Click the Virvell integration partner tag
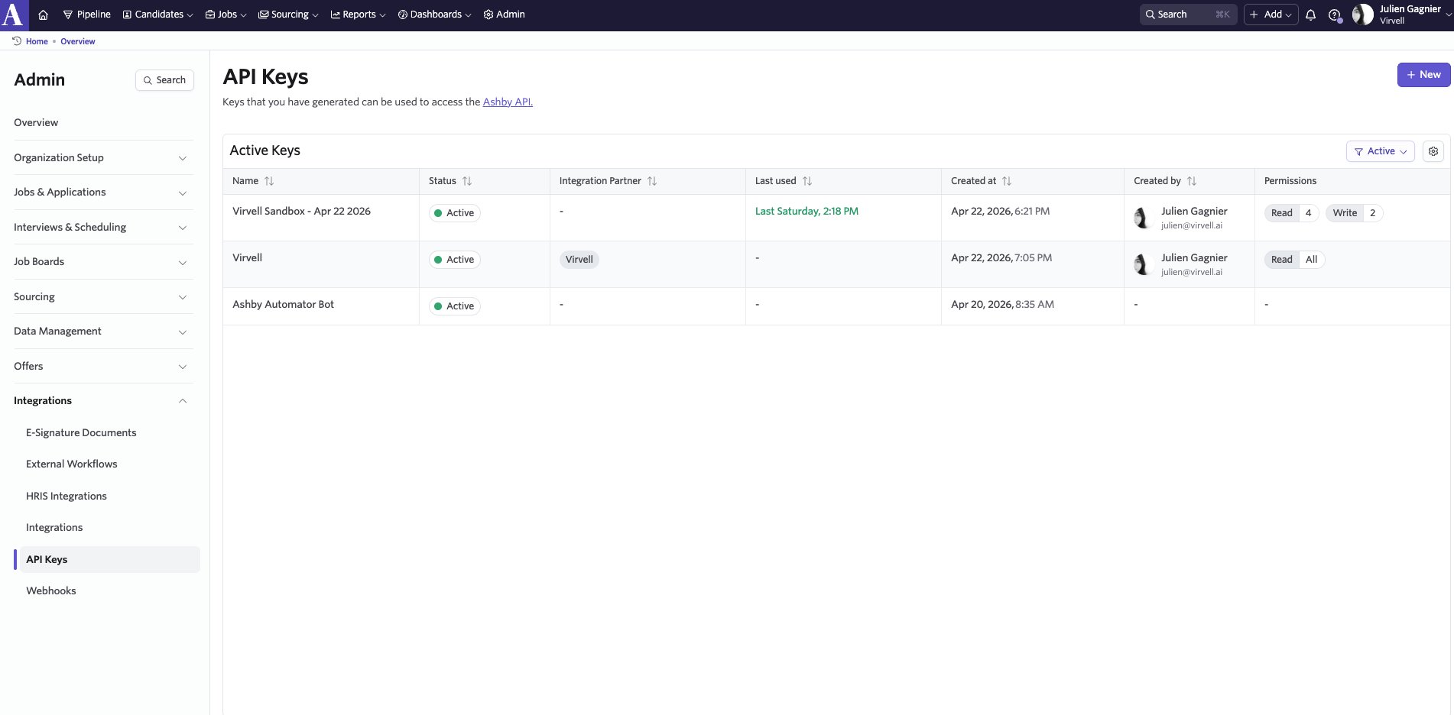The height and width of the screenshot is (715, 1454). [x=579, y=260]
